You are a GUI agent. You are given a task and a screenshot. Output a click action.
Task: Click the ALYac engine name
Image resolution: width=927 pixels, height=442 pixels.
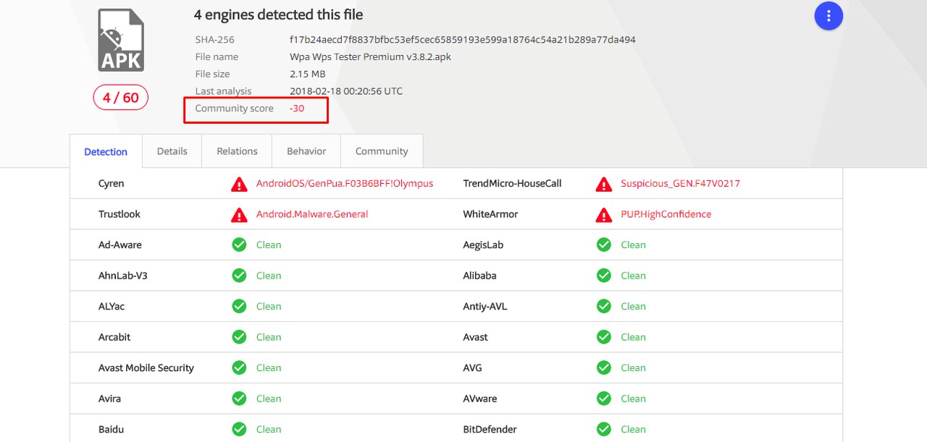pos(112,307)
